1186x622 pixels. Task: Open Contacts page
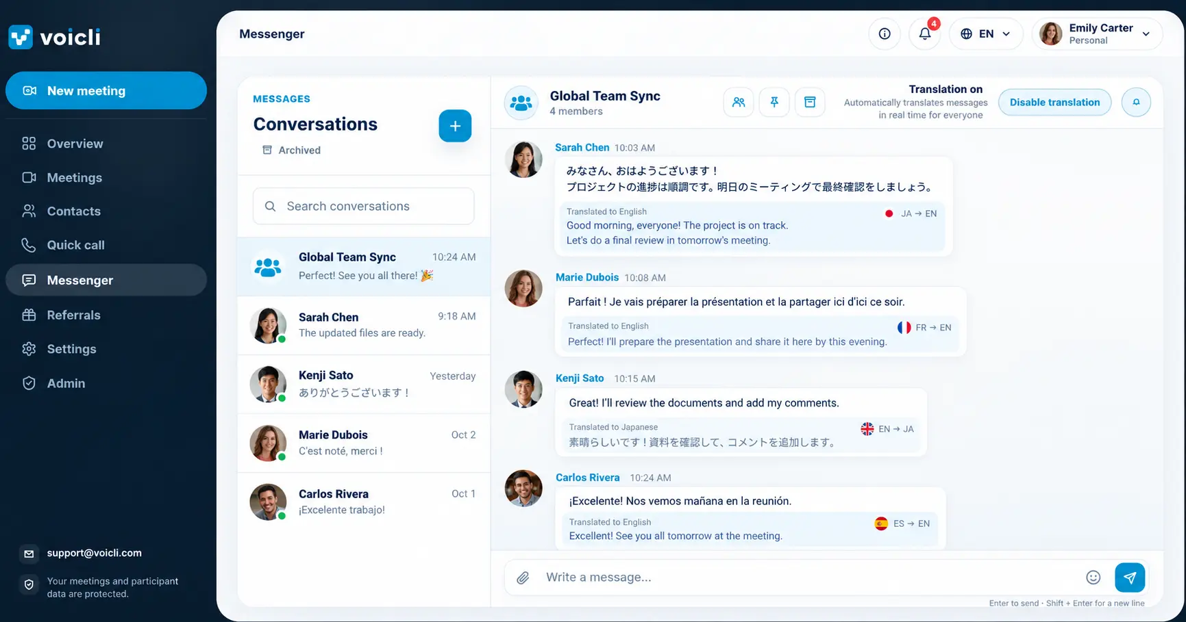click(106, 211)
